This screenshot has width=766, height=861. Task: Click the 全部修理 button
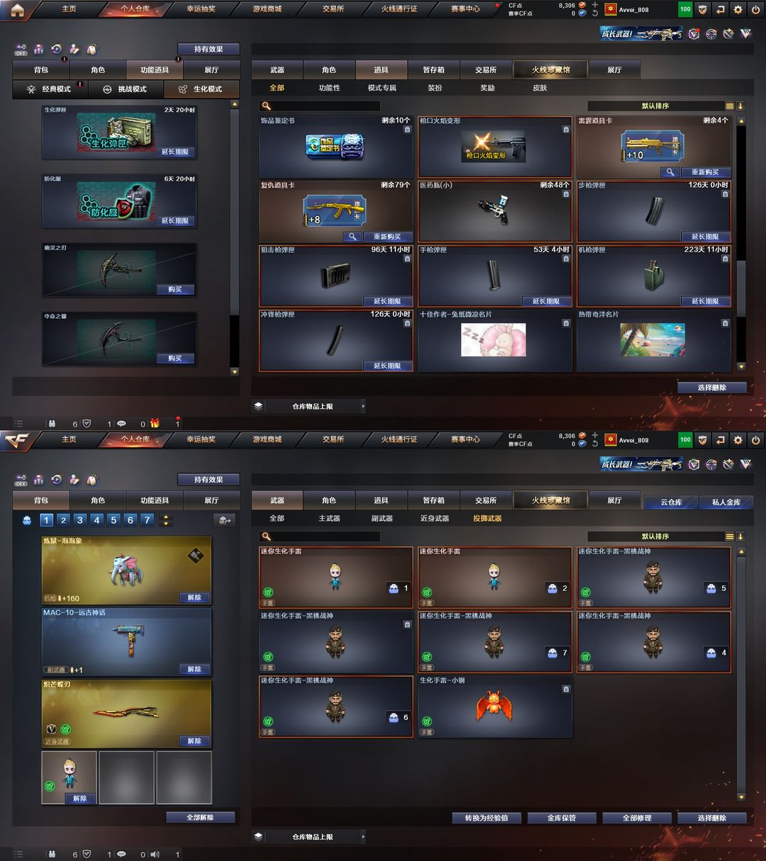[637, 818]
